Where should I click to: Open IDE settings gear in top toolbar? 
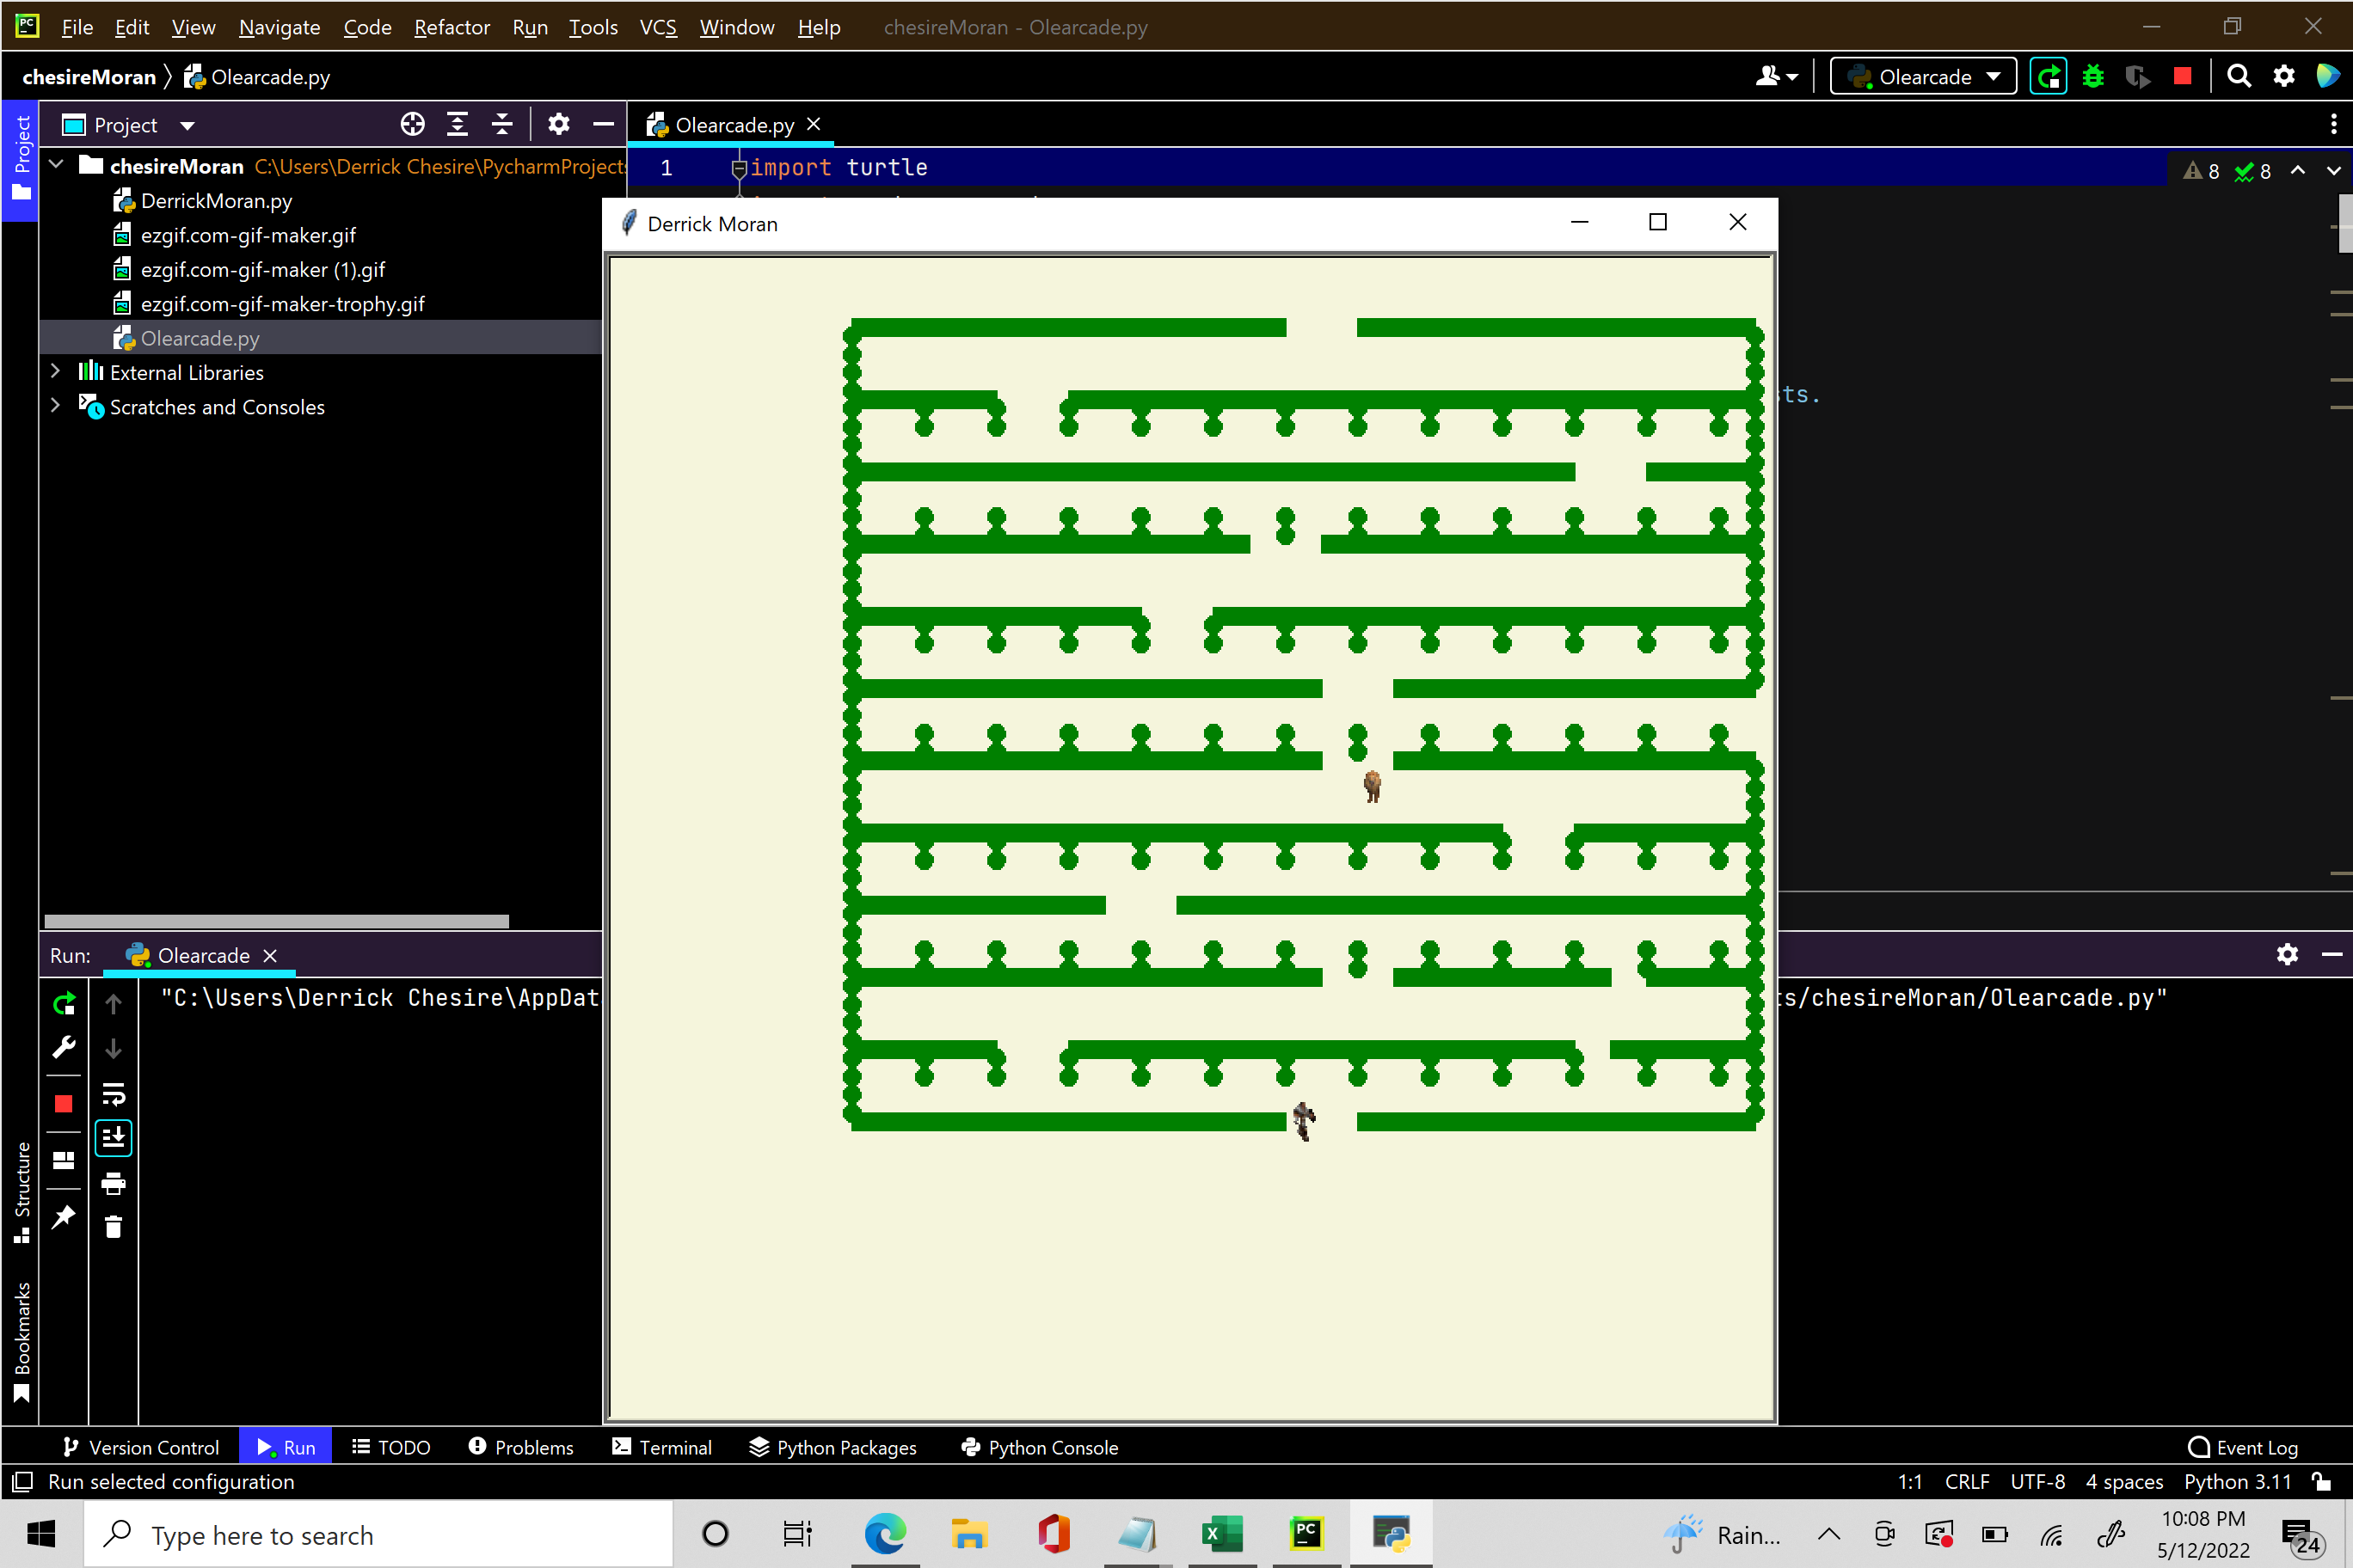[2283, 76]
